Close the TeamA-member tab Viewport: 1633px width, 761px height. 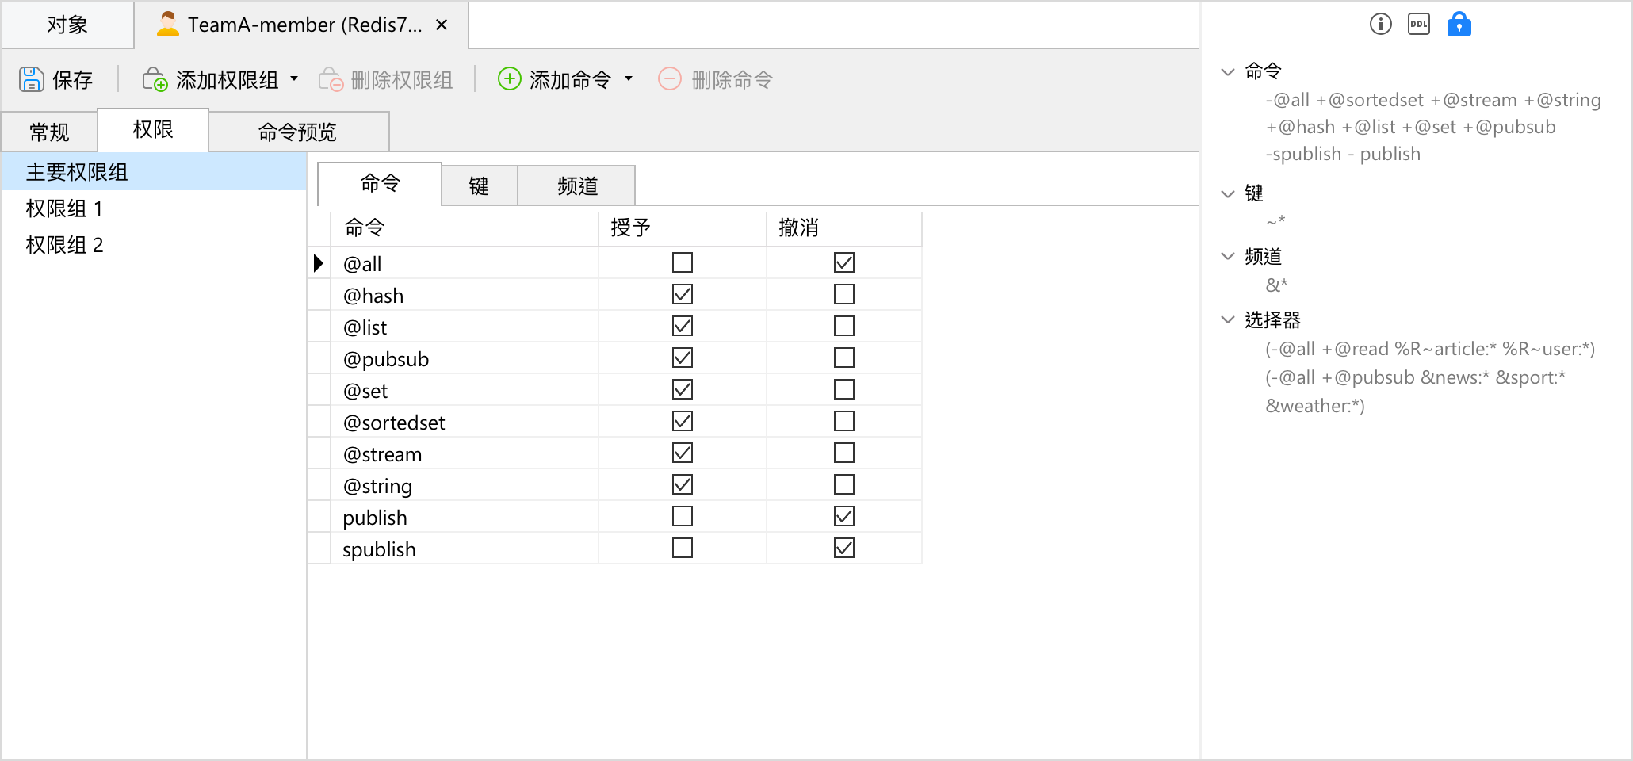coord(442,25)
